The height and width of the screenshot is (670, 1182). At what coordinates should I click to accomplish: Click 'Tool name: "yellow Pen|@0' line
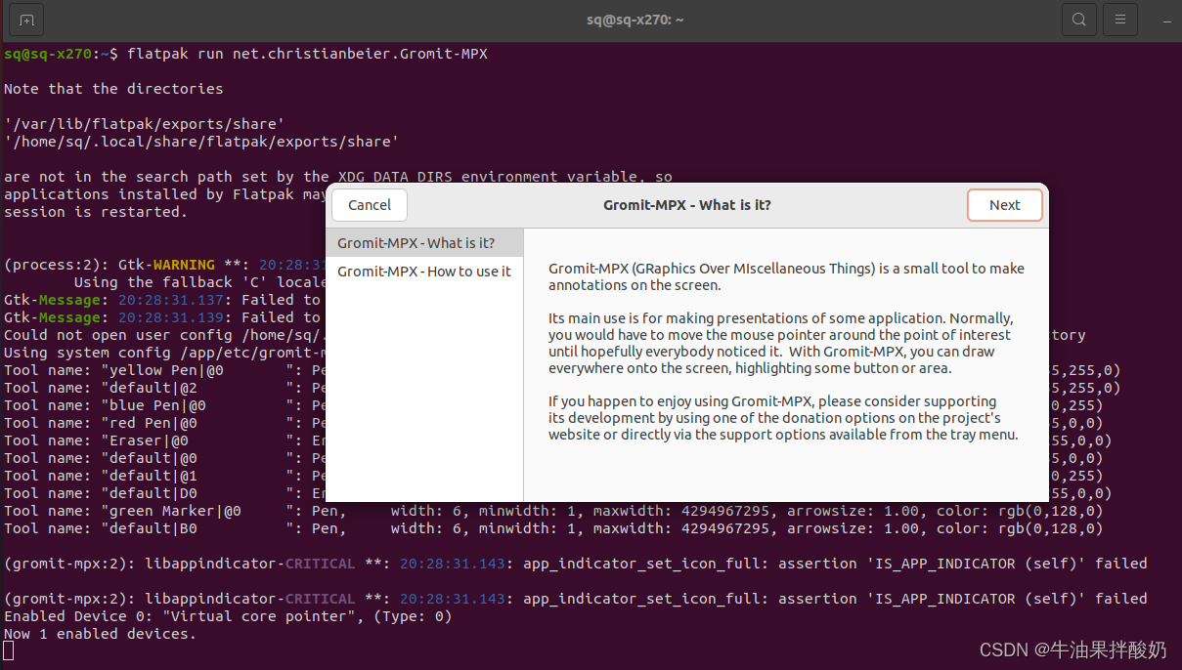point(164,370)
